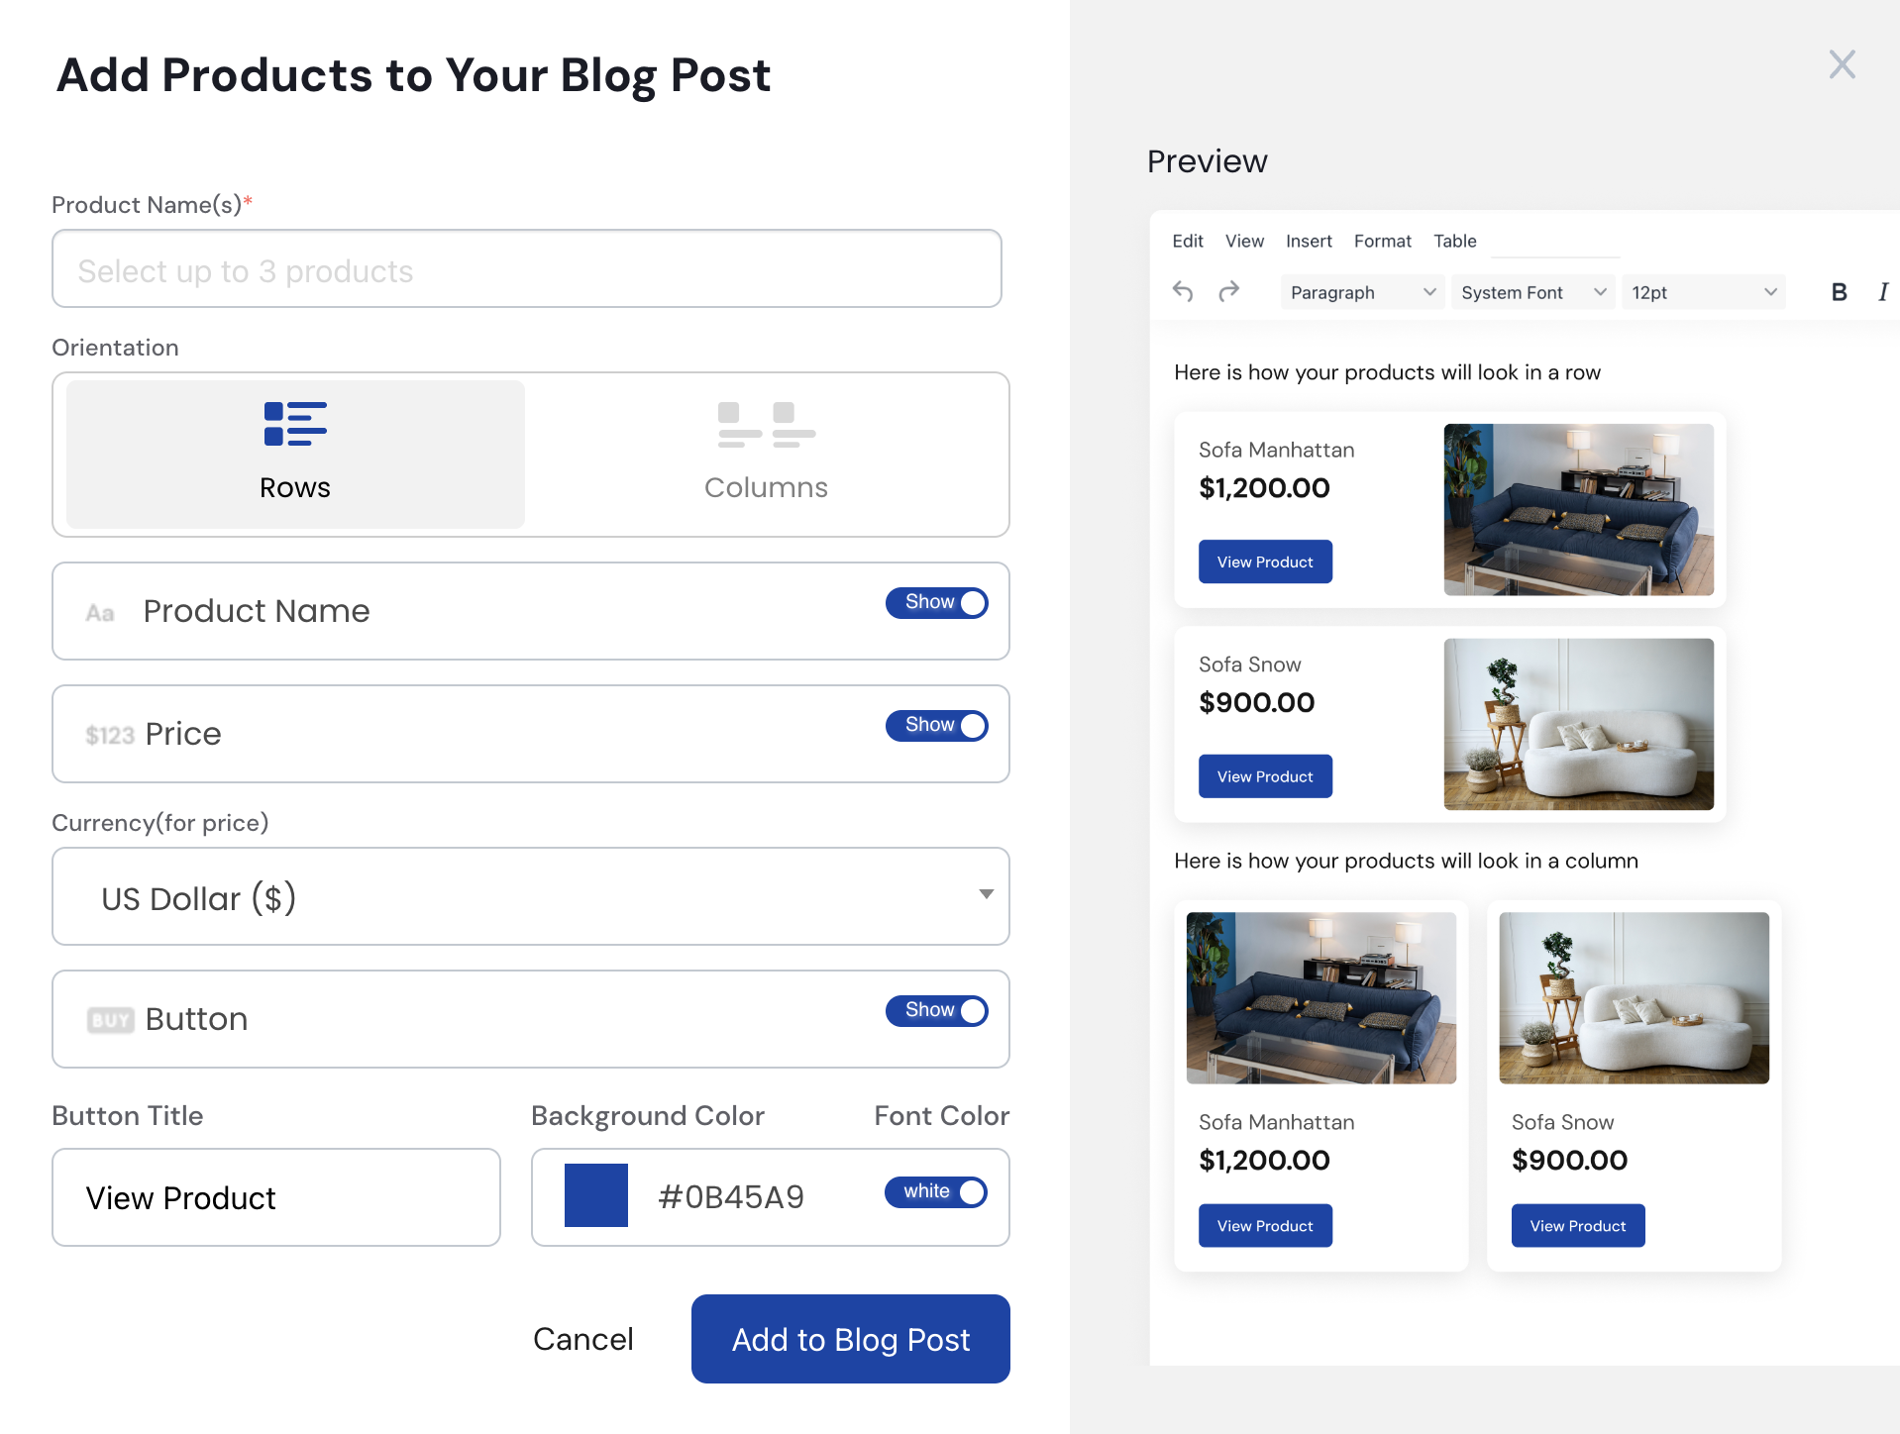Click View Product in column Sofa Manhattan card
The height and width of the screenshot is (1434, 1900).
(1265, 1226)
